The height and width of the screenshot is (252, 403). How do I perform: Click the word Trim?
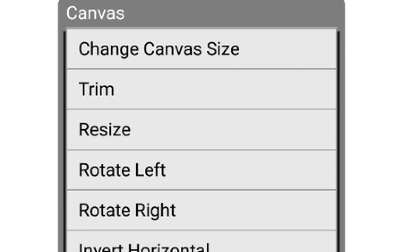tap(96, 89)
